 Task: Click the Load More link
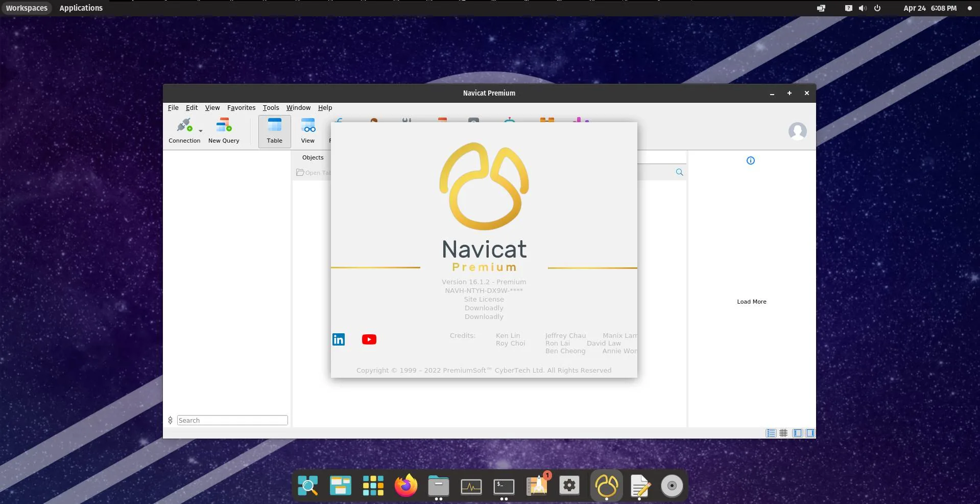752,302
